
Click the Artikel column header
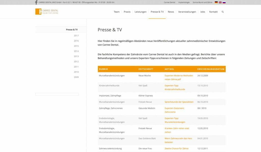(x=169, y=69)
